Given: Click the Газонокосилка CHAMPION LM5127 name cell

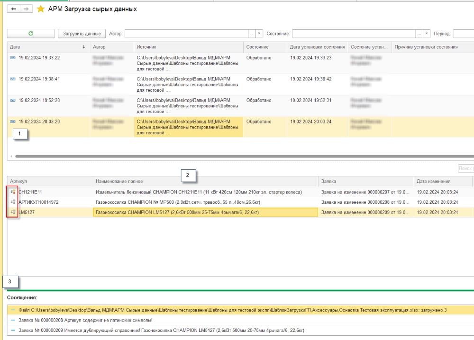Looking at the screenshot, I should pos(206,212).
